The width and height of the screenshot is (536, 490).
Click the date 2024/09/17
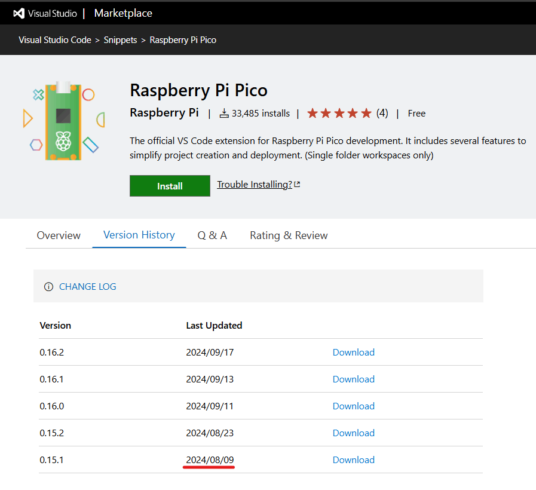coord(210,352)
